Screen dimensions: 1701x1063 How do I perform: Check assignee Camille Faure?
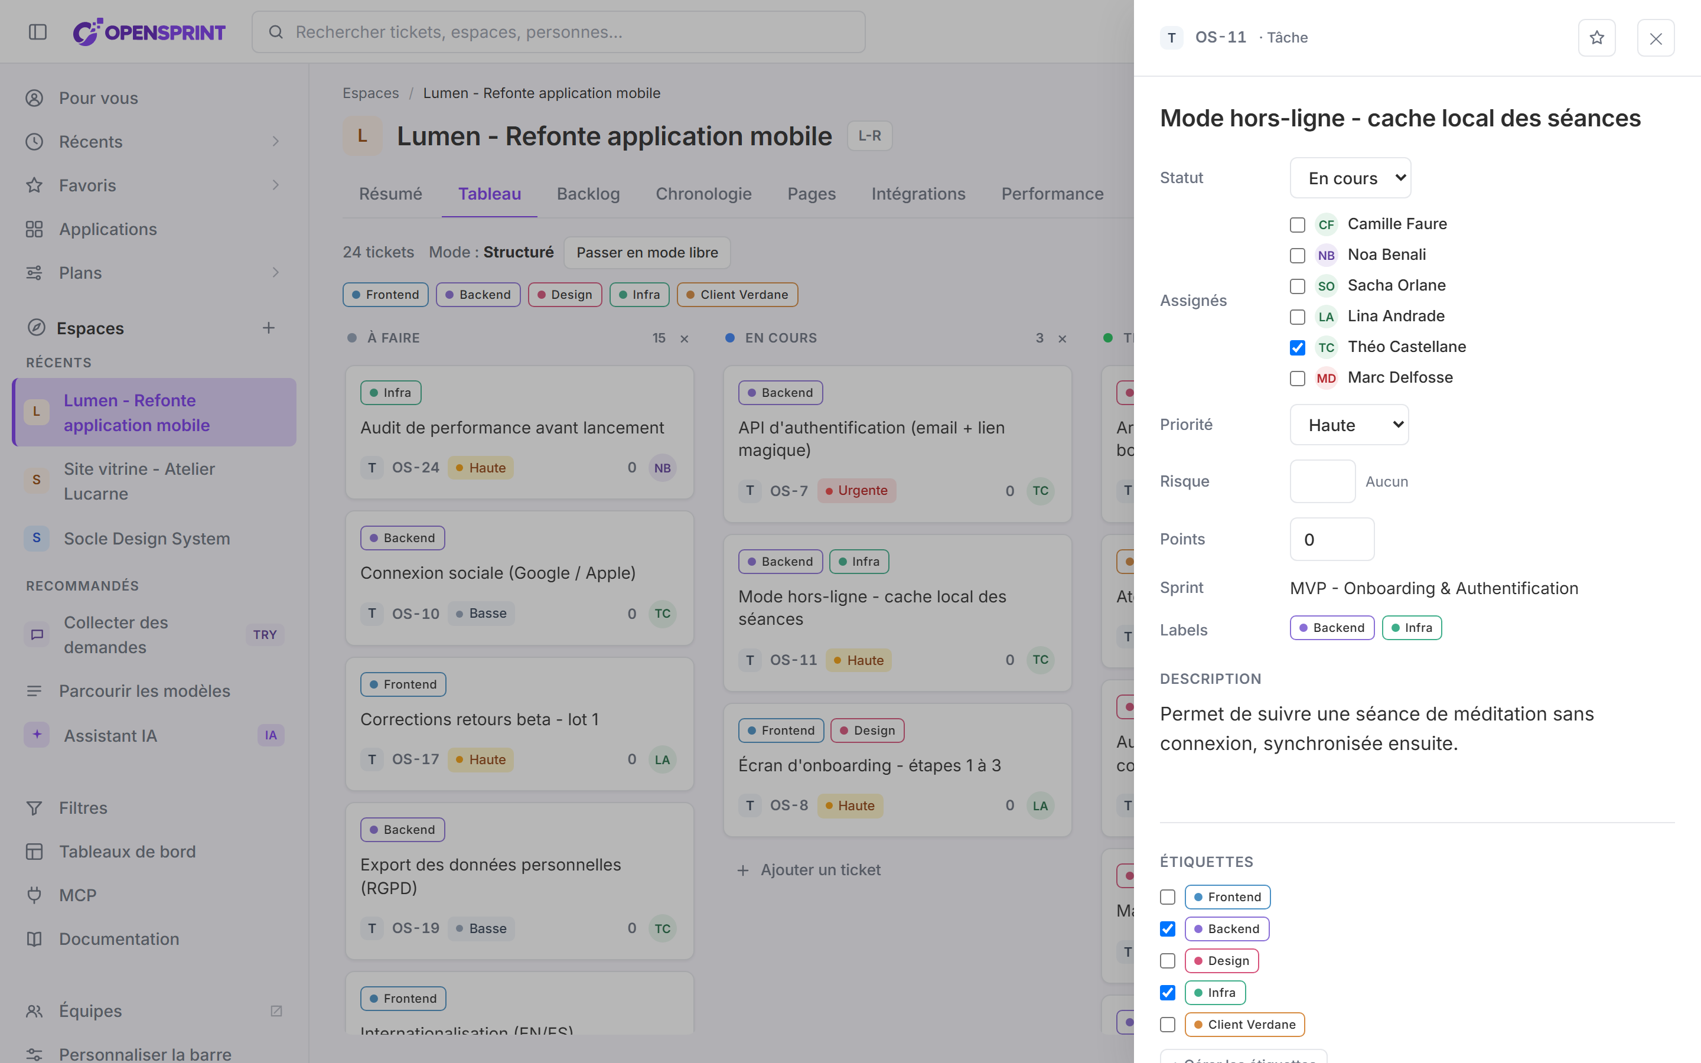[x=1298, y=225]
